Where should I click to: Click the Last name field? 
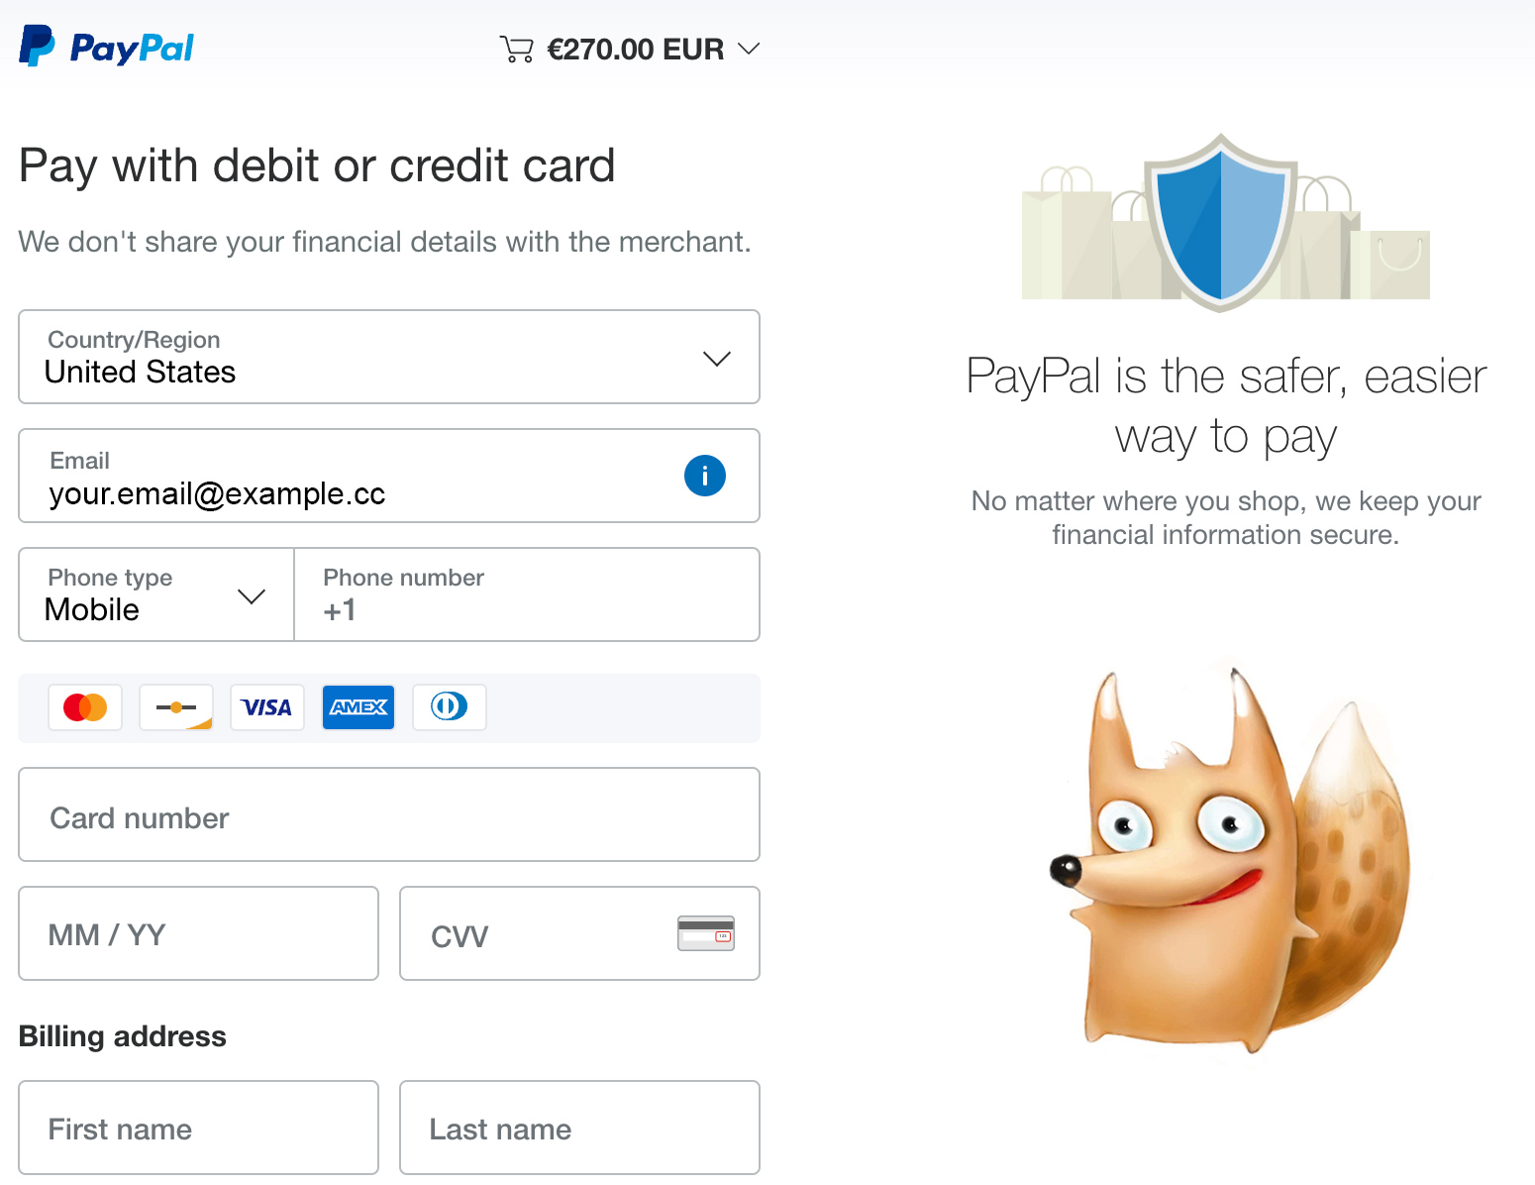pyautogui.click(x=579, y=1128)
